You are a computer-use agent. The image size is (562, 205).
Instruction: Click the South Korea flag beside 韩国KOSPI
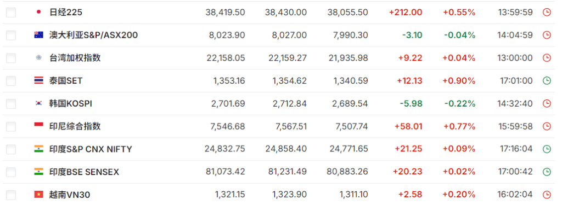[39, 103]
